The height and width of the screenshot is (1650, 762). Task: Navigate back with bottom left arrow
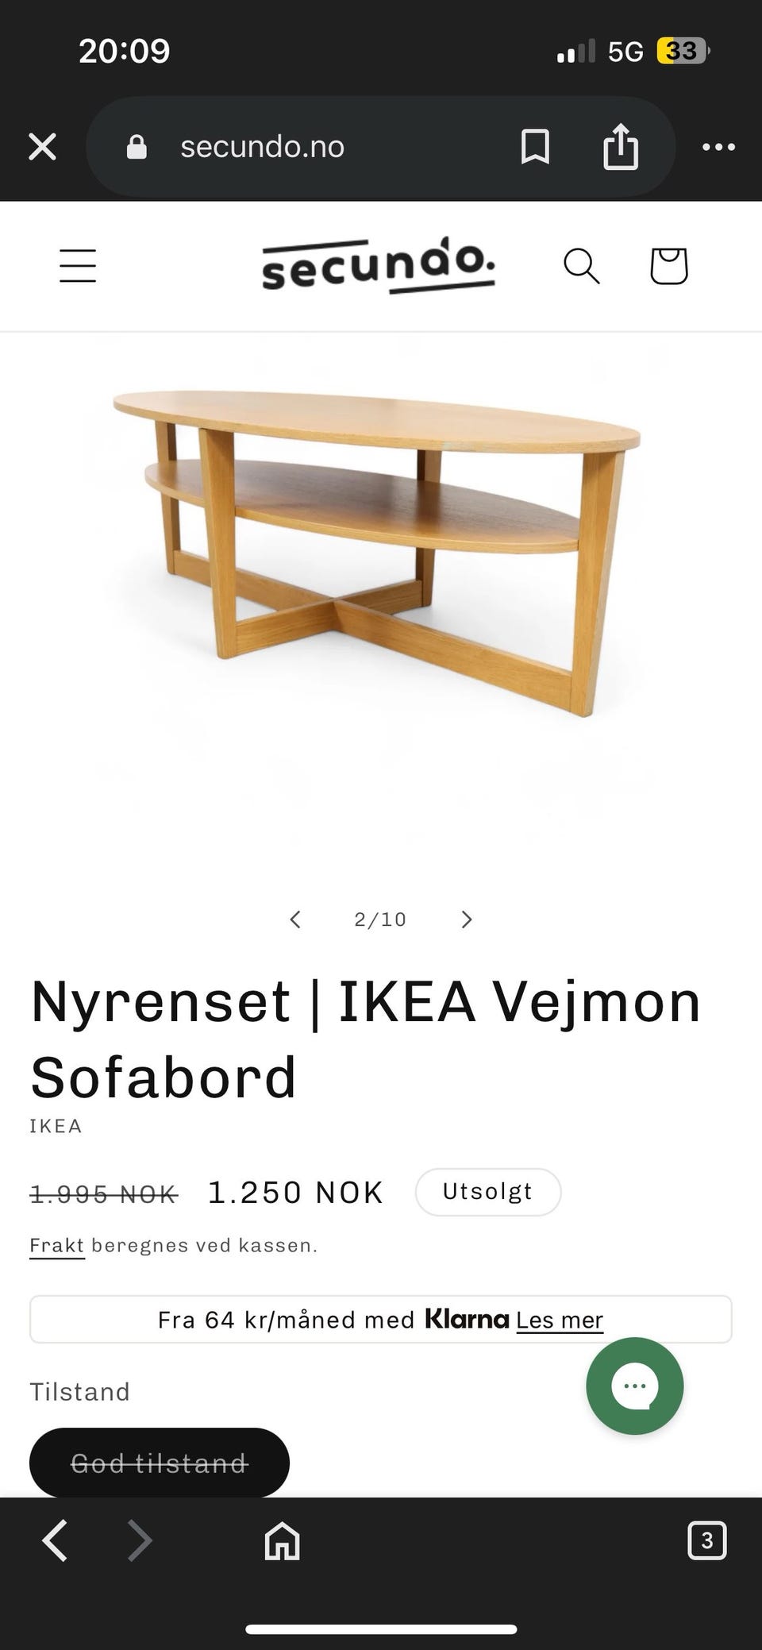pyautogui.click(x=55, y=1541)
